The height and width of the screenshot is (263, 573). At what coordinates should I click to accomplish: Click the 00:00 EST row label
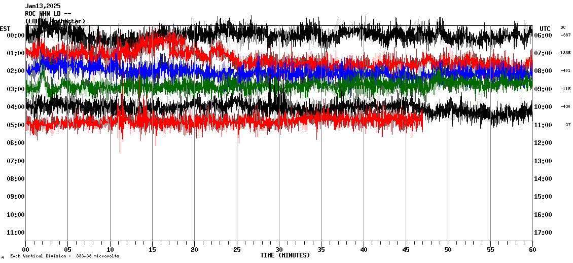(16, 35)
